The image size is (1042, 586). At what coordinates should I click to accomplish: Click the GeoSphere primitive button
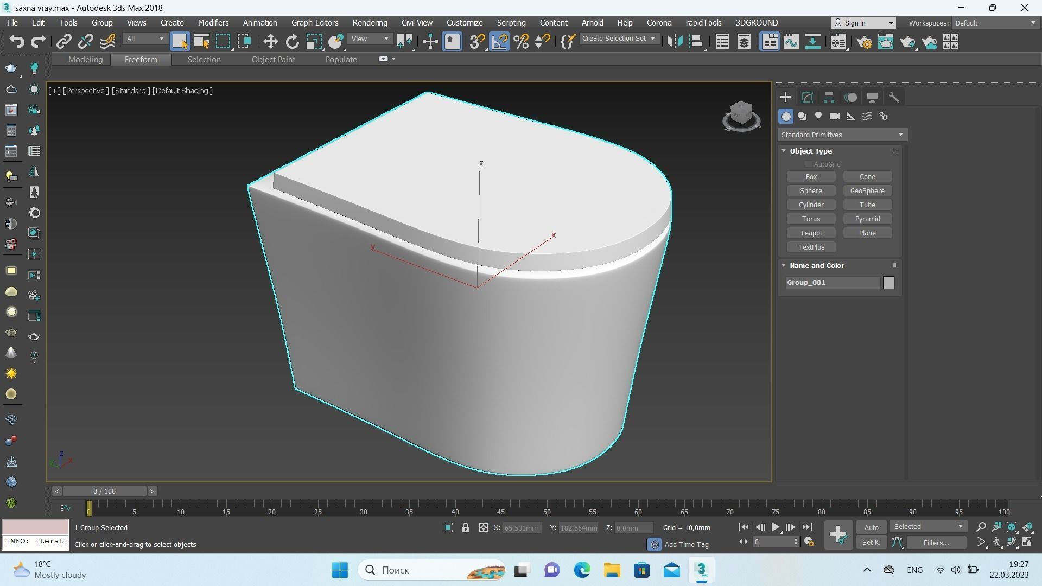(867, 191)
